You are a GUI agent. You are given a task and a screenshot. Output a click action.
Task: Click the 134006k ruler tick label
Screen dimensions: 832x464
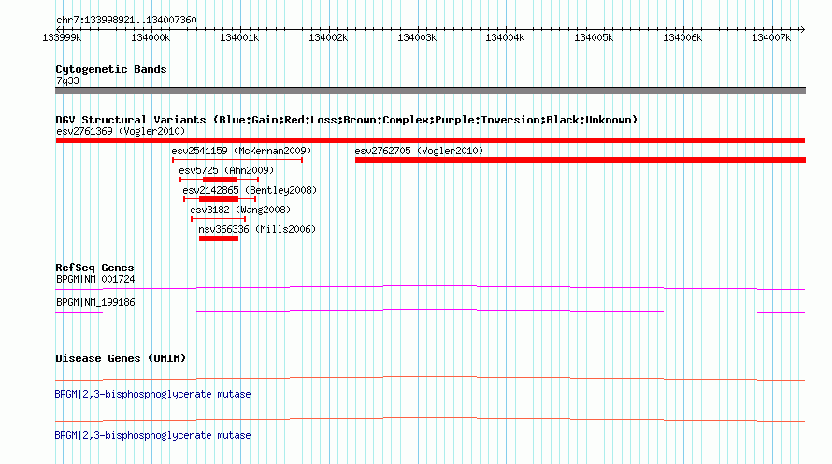pyautogui.click(x=682, y=37)
